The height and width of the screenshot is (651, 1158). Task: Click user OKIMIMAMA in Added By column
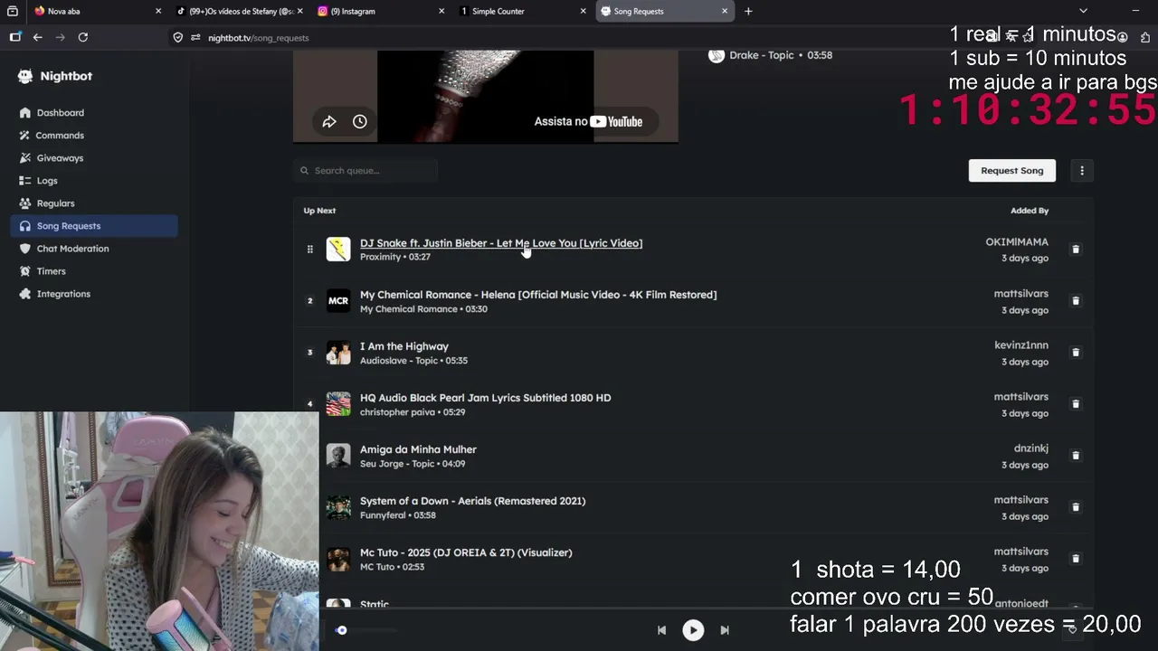(x=1017, y=242)
